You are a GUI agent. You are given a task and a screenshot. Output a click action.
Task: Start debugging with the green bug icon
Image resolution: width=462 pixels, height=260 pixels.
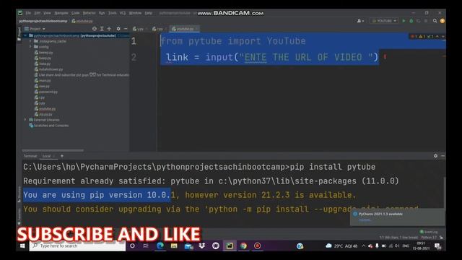click(x=411, y=21)
